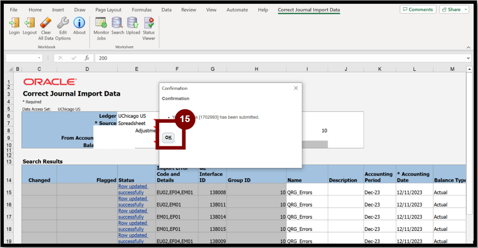Expand the formula bar chevron
Image resolution: width=478 pixels, height=248 pixels.
pyautogui.click(x=468, y=58)
